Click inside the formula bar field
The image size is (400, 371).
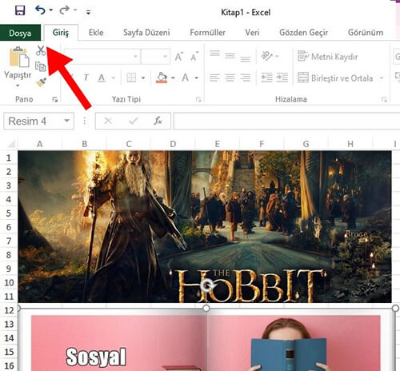click(x=286, y=121)
